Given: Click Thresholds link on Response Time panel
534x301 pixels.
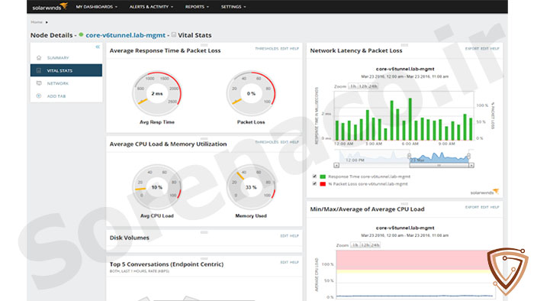Looking at the screenshot, I should (x=267, y=49).
